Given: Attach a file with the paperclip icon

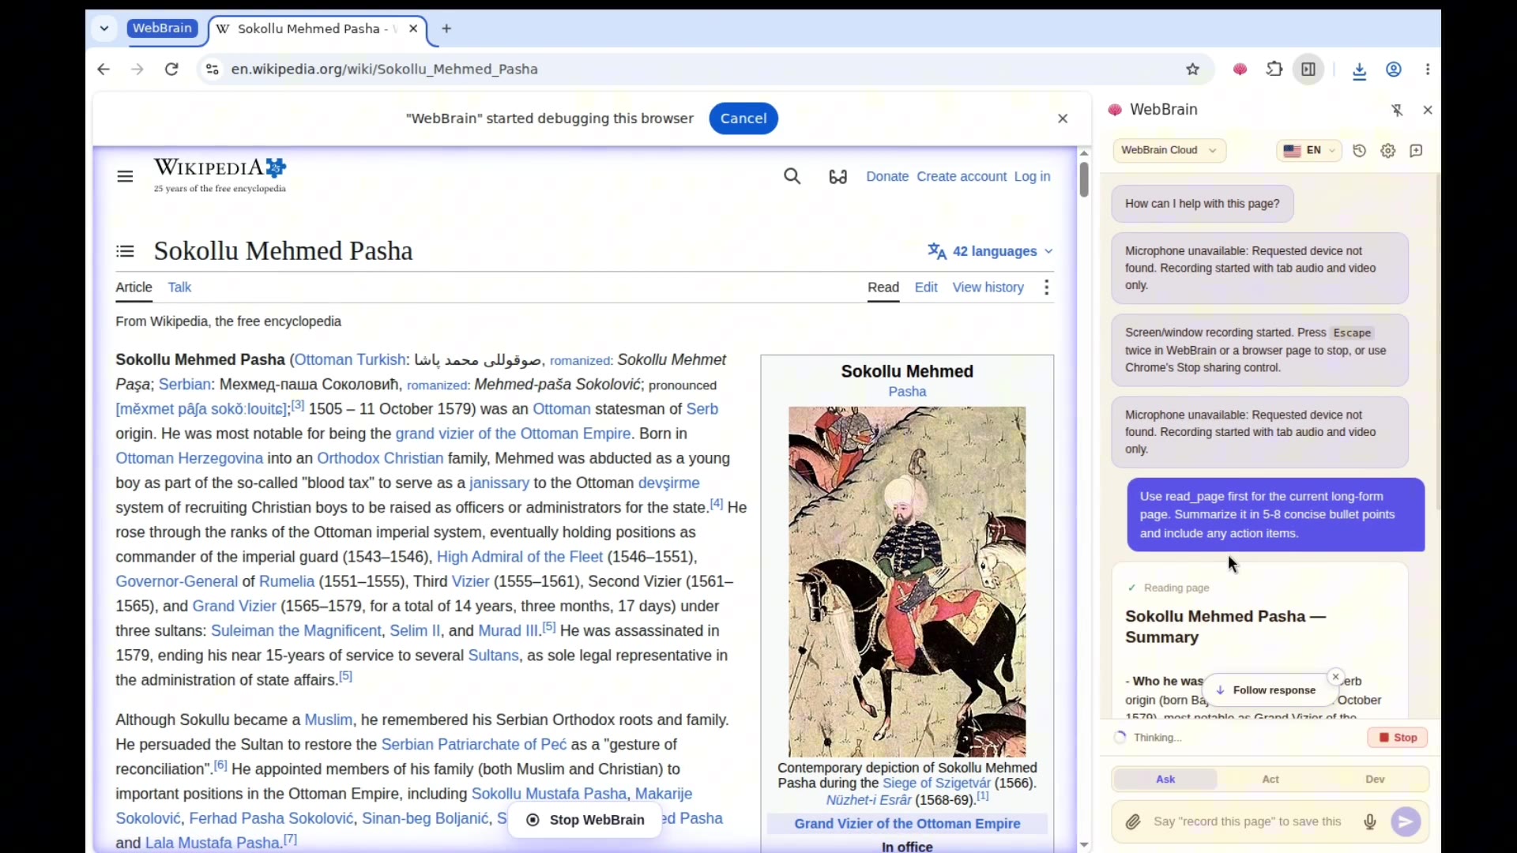Looking at the screenshot, I should (1134, 822).
